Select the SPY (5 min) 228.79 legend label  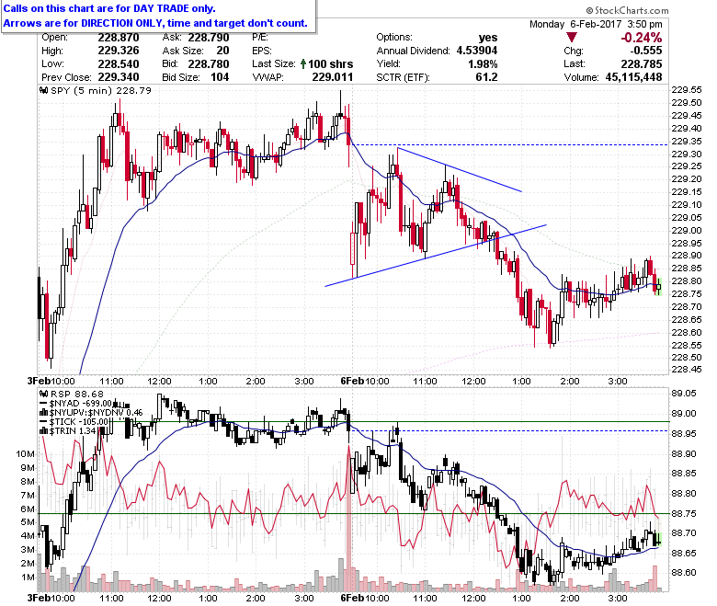click(x=101, y=90)
